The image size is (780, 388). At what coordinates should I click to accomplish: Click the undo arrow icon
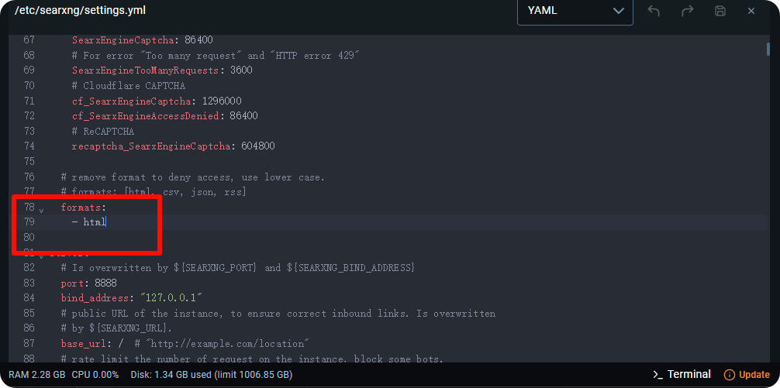[x=654, y=11]
